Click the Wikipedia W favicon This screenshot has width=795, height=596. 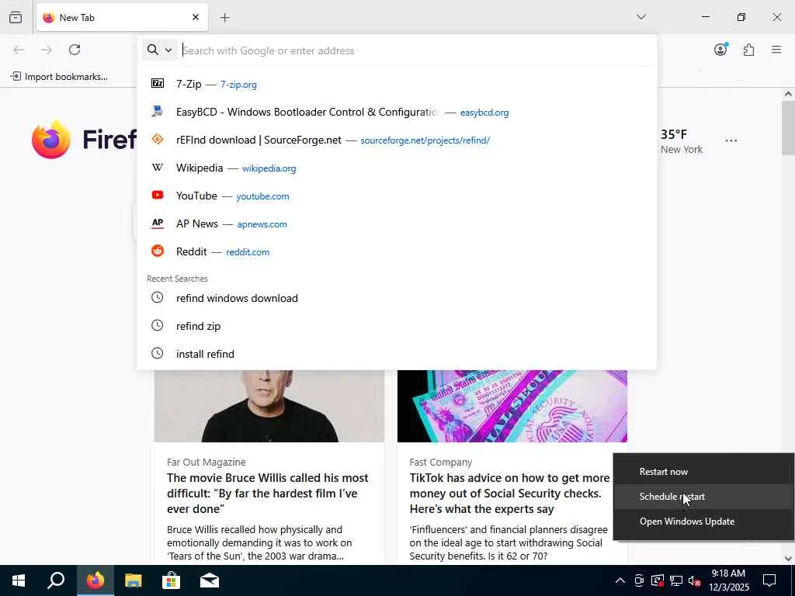[x=158, y=168]
